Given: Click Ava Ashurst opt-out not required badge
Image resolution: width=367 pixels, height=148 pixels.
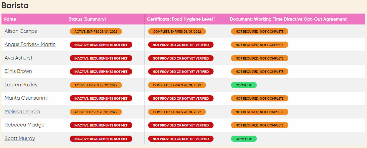Looking at the screenshot, I should coord(259,58).
